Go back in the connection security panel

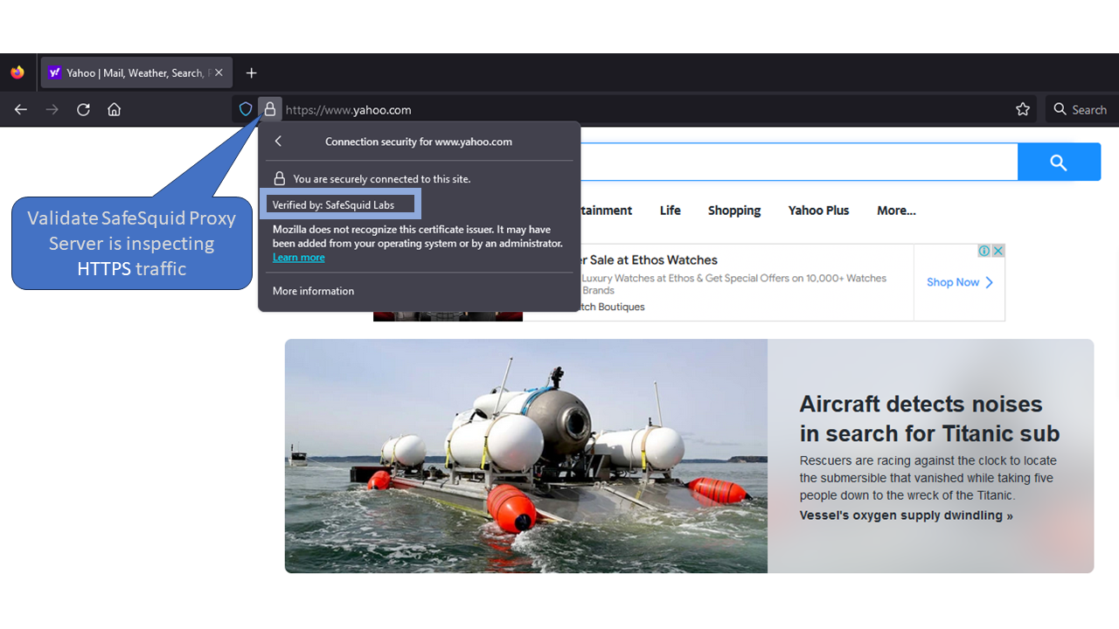pyautogui.click(x=278, y=142)
